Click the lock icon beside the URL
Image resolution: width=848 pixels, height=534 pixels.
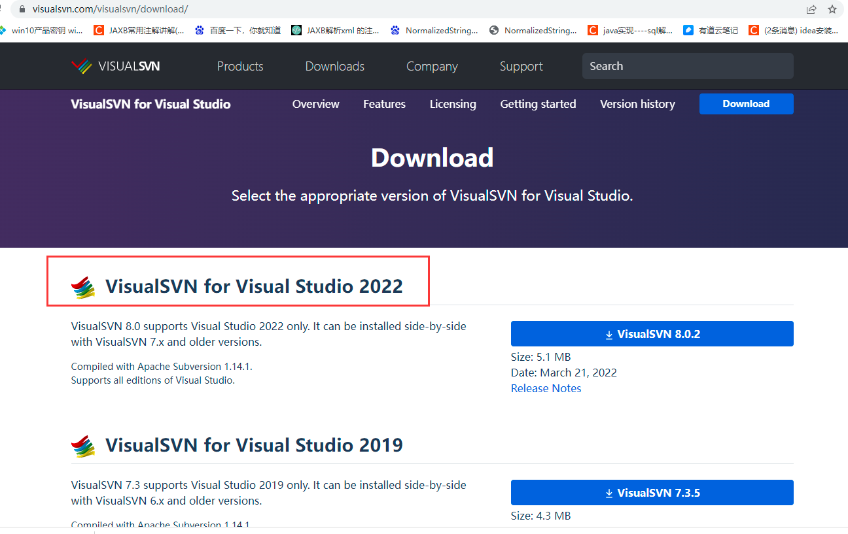click(x=22, y=9)
